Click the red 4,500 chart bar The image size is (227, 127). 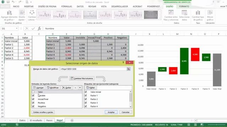click(195, 54)
